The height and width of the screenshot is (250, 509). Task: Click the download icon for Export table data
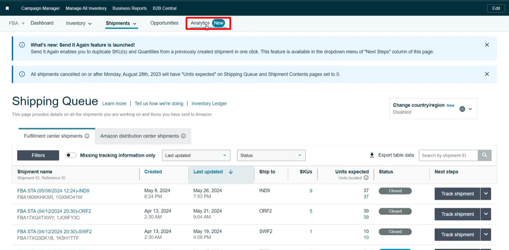click(x=372, y=155)
